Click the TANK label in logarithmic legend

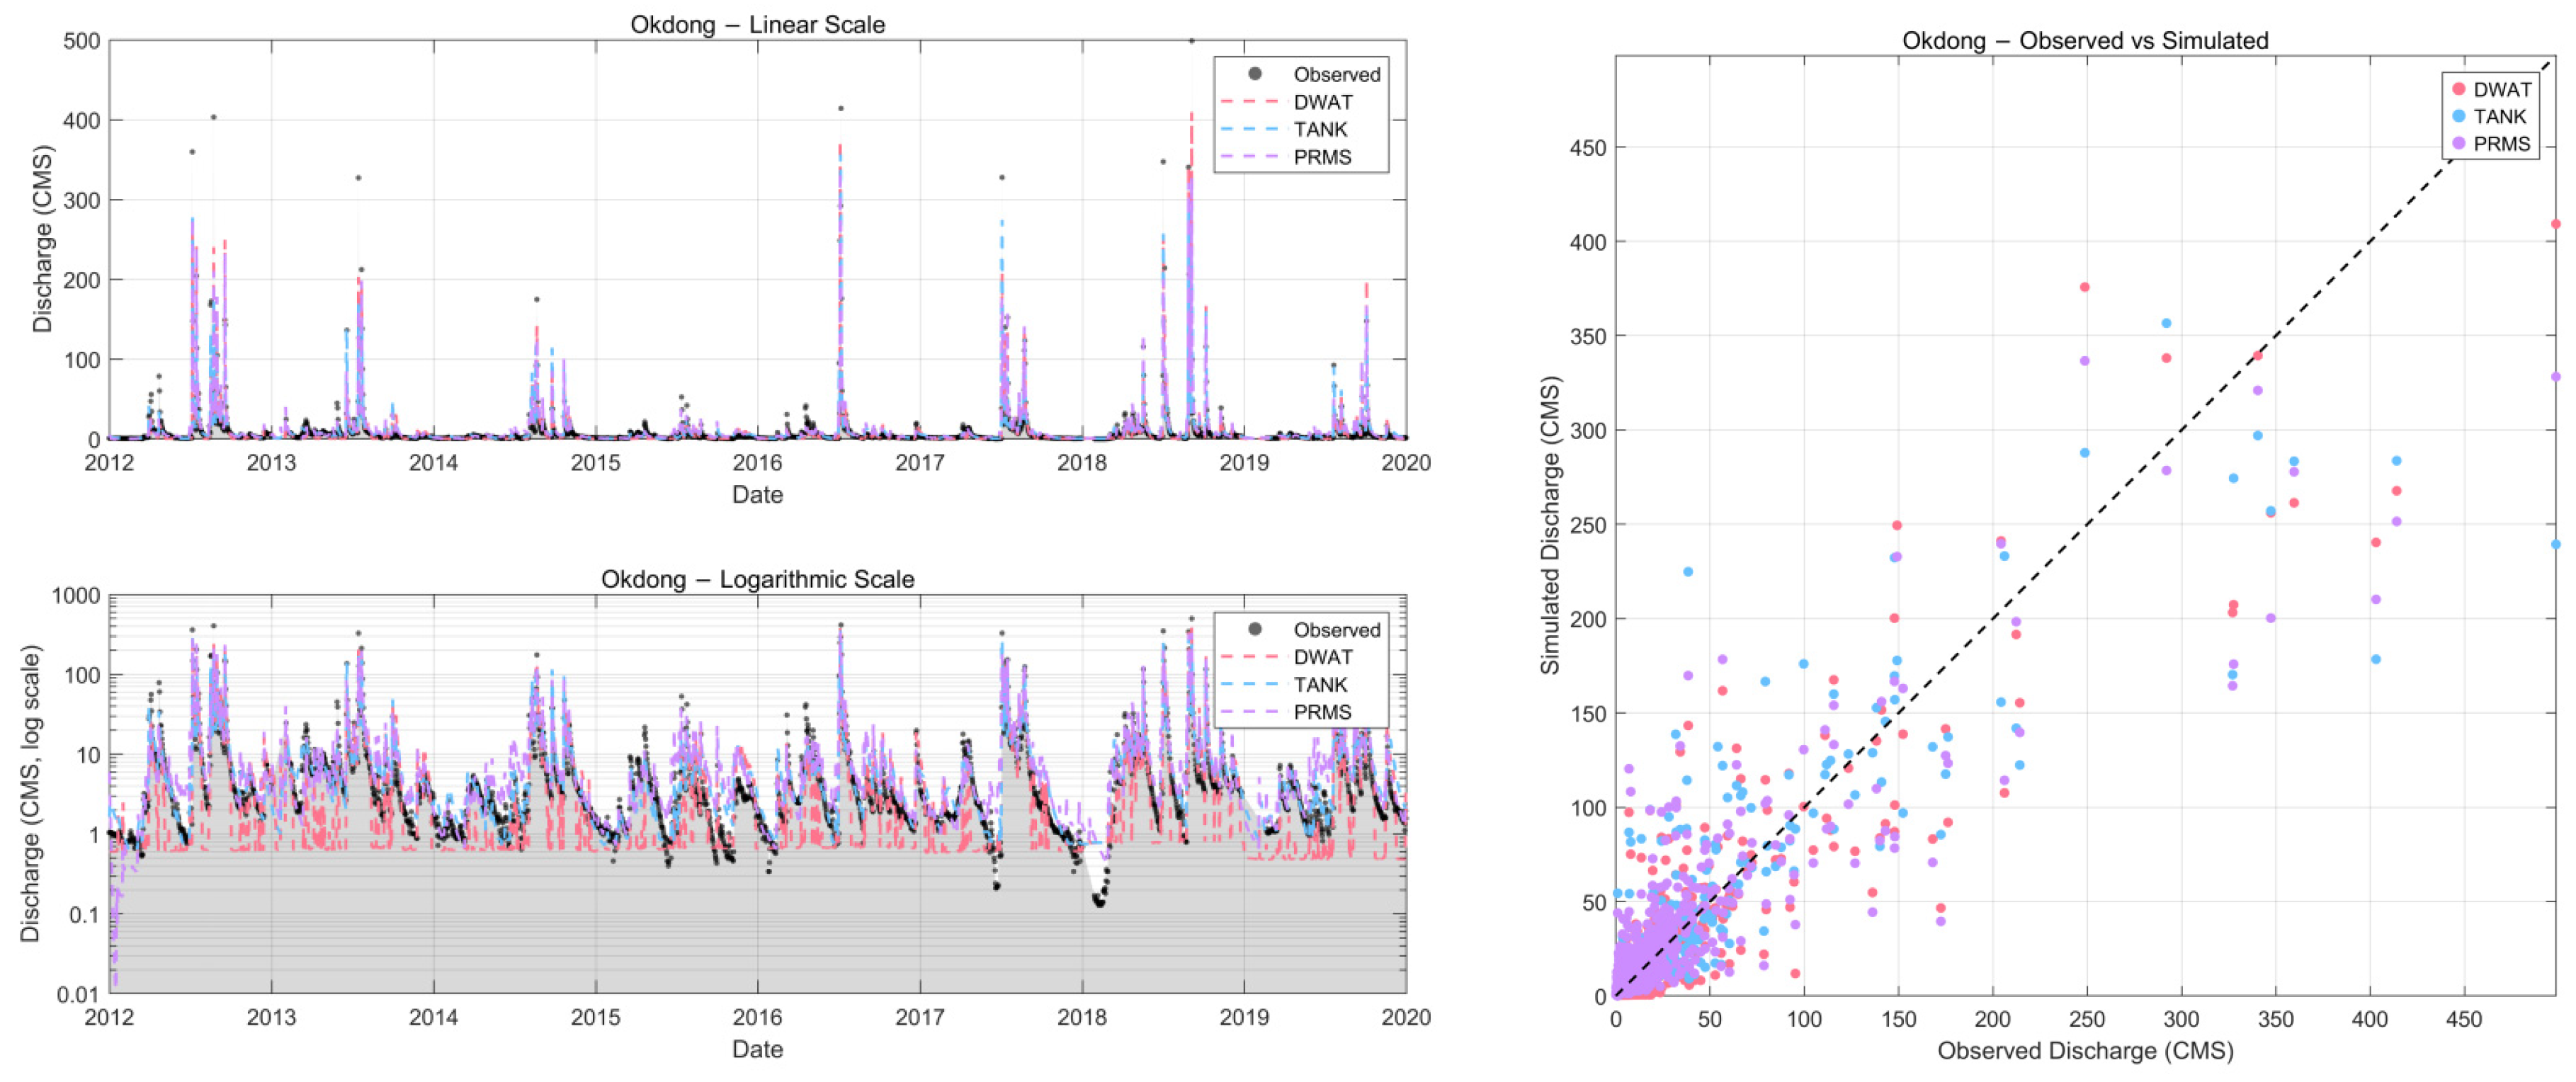coord(1320,684)
